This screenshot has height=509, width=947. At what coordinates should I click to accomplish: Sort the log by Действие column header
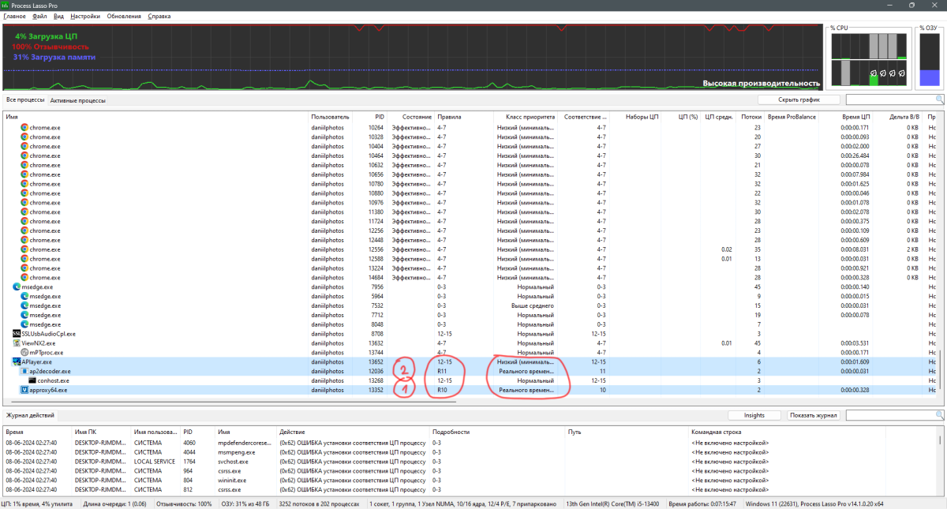click(354, 432)
